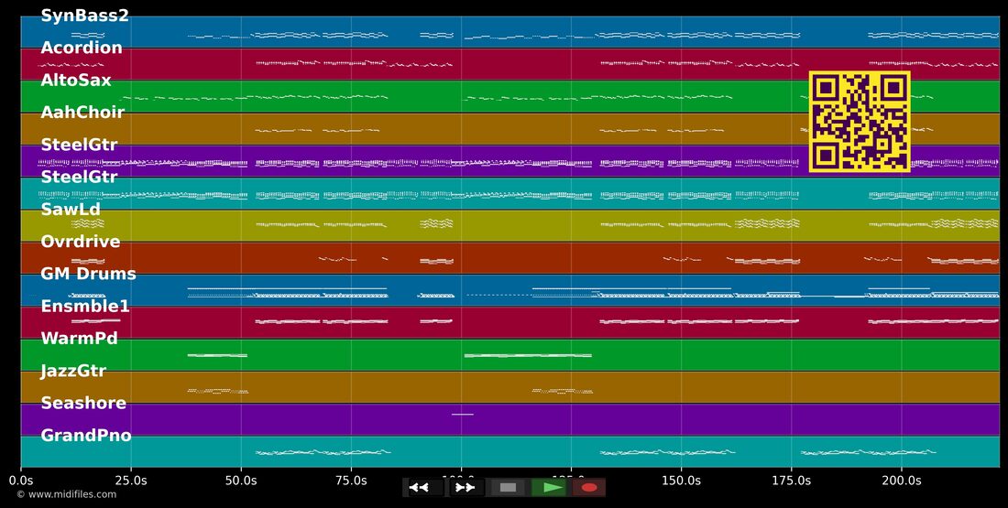Start recording with the red record button
The image size is (1008, 508).
coord(588,488)
